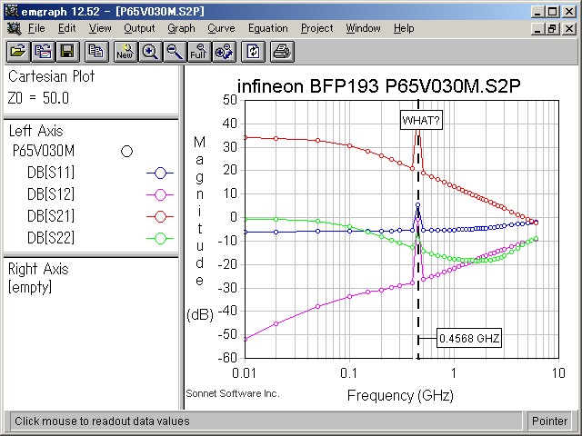
Task: Click the copy documents toolbar icon
Action: pyautogui.click(x=96, y=51)
